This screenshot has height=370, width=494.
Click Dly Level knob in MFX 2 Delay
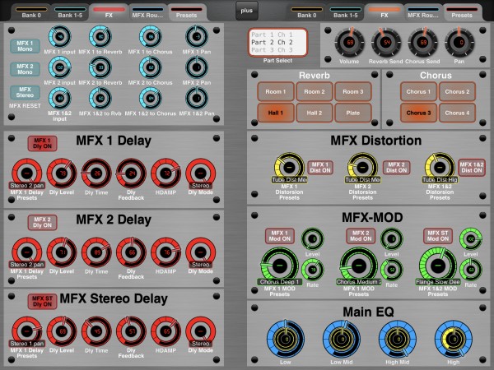tap(62, 252)
